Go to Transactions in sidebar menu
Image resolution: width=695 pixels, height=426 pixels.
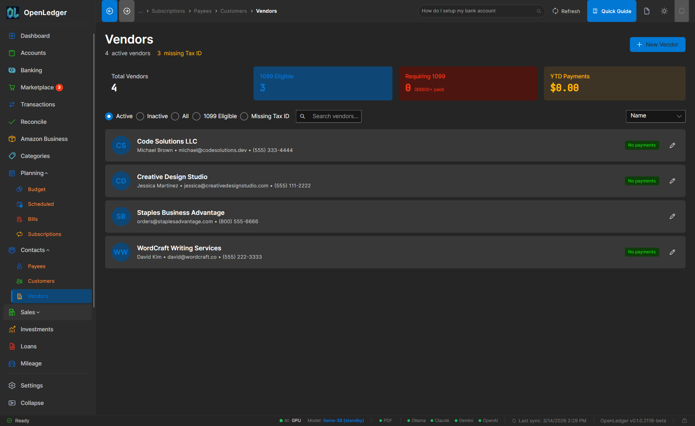(x=37, y=104)
